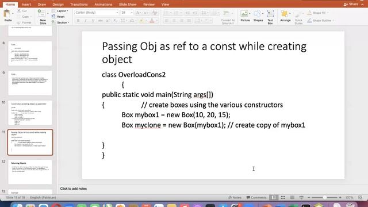368x207 pixels.
Task: Open the Insert tab
Action: pos(26,5)
